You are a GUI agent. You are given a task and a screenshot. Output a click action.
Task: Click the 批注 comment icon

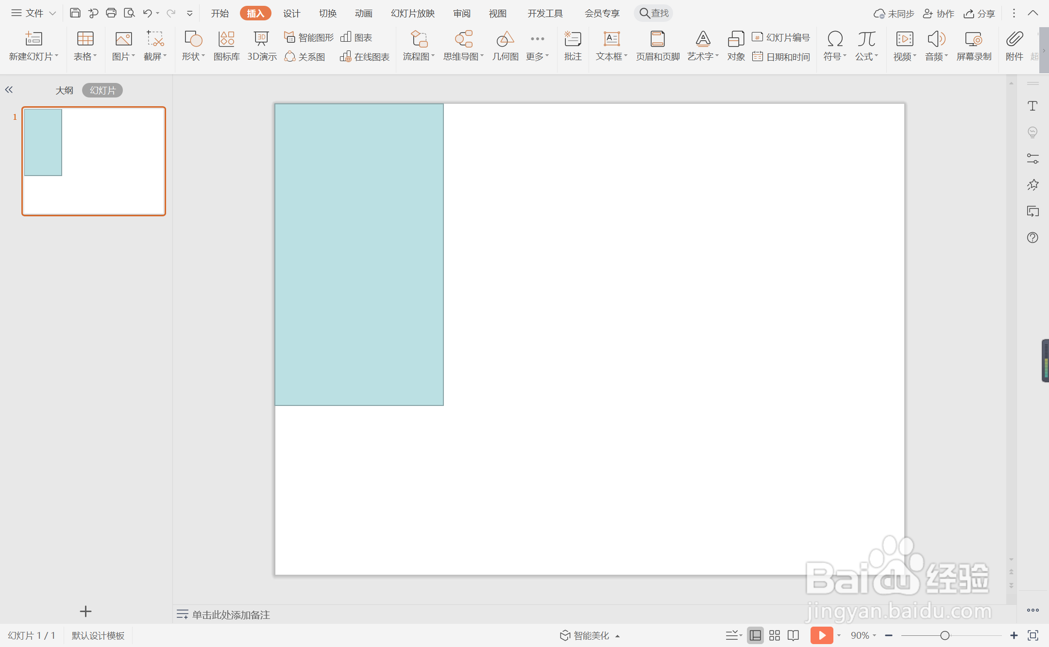click(573, 46)
